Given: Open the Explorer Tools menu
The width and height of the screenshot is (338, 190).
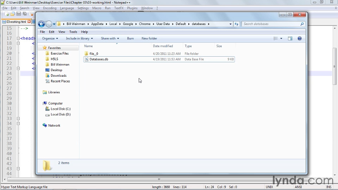Looking at the screenshot, I should pos(73,32).
